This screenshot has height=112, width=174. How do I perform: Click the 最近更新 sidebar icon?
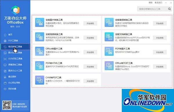(x=5, y=77)
